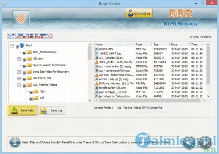Click Long Size Video For Recovery folder icon
Image resolution: width=219 pixels, height=154 pixels.
tap(29, 72)
